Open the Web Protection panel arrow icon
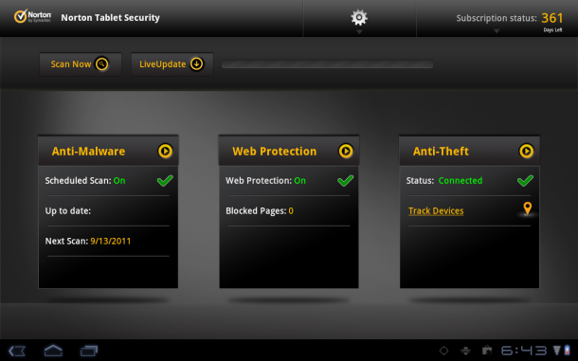The width and height of the screenshot is (578, 361). 346,152
